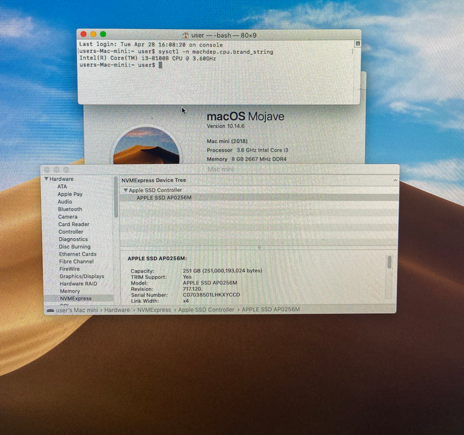Screen dimensions: 464x435
Task: Open Memory in the hardware list
Action: [70, 291]
